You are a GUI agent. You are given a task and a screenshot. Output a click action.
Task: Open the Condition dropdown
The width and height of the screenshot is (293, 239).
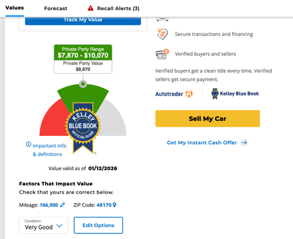click(x=44, y=225)
